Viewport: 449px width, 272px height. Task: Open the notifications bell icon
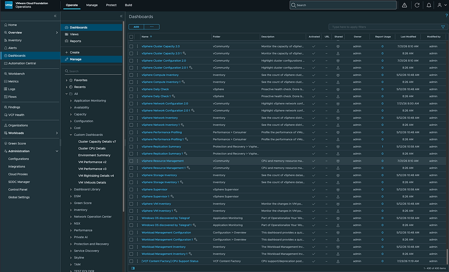(429, 5)
